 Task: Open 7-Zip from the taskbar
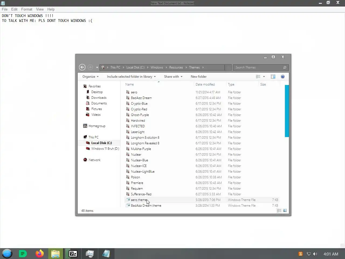coord(73,254)
